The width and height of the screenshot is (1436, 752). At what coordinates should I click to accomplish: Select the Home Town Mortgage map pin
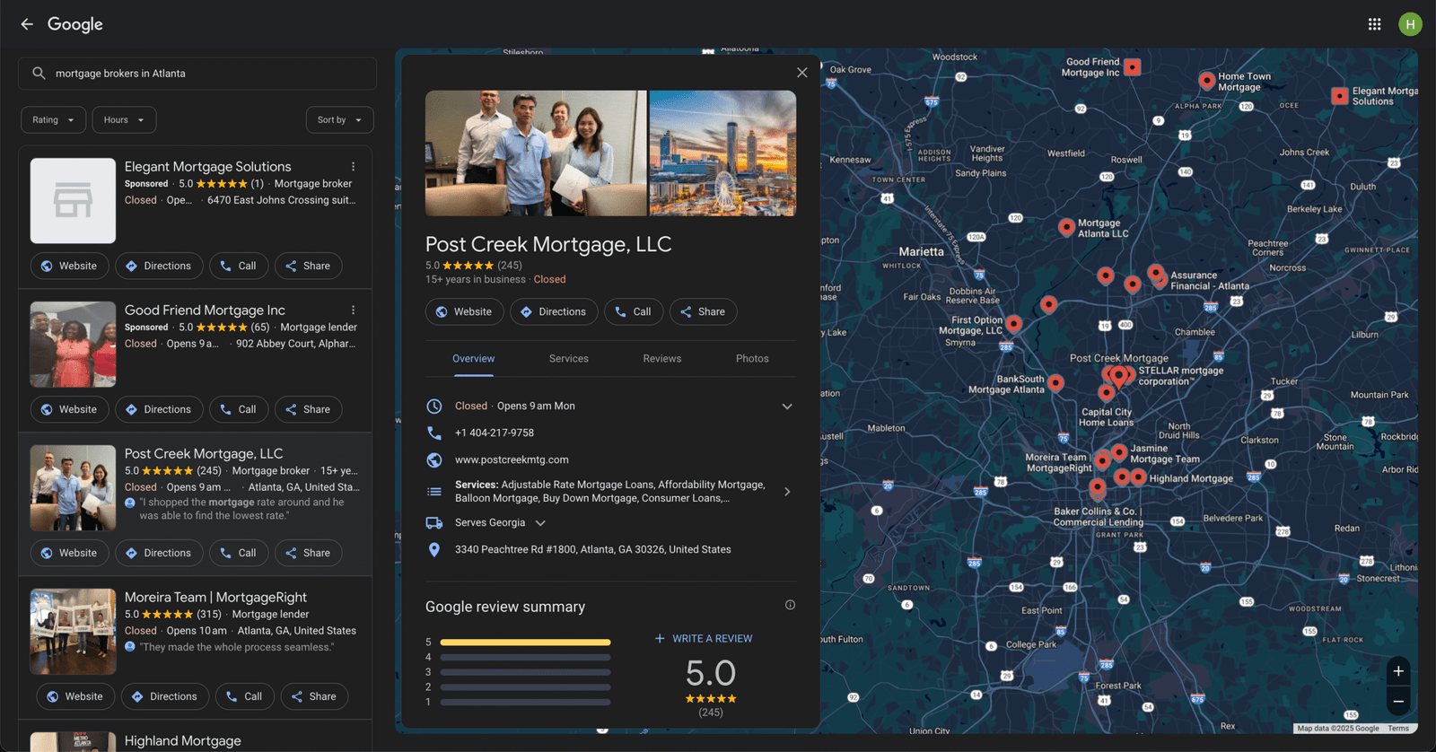click(x=1207, y=79)
